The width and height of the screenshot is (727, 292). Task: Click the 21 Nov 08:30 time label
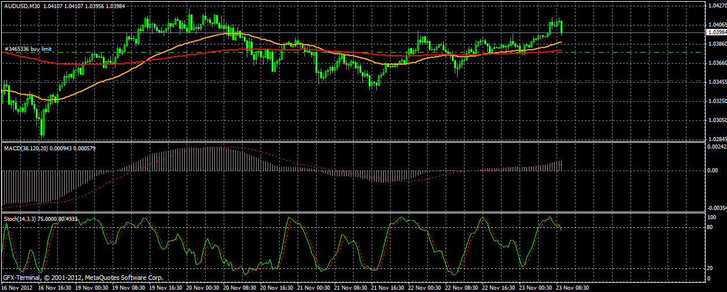(352, 287)
